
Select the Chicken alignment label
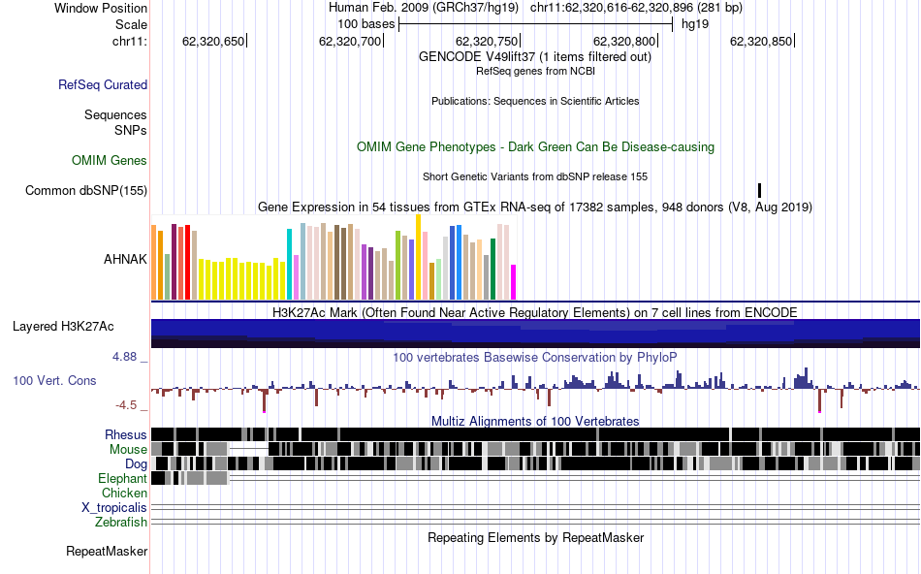click(124, 493)
